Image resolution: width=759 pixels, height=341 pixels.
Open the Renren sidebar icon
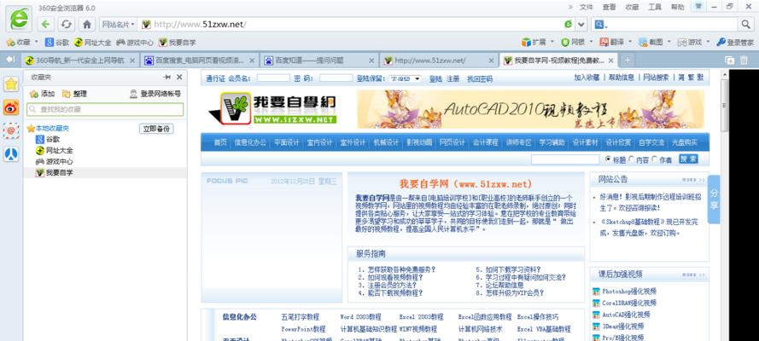(x=11, y=154)
